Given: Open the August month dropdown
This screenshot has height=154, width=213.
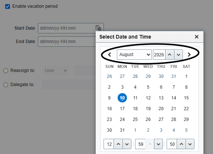Looking at the screenshot, I should click(134, 55).
